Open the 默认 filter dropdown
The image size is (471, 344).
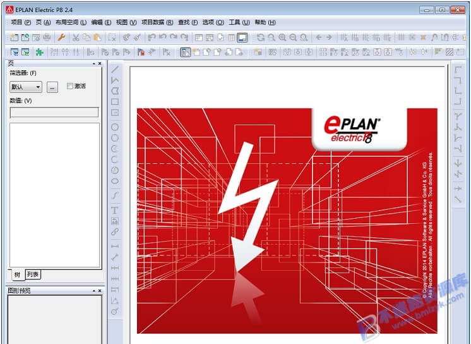point(26,87)
